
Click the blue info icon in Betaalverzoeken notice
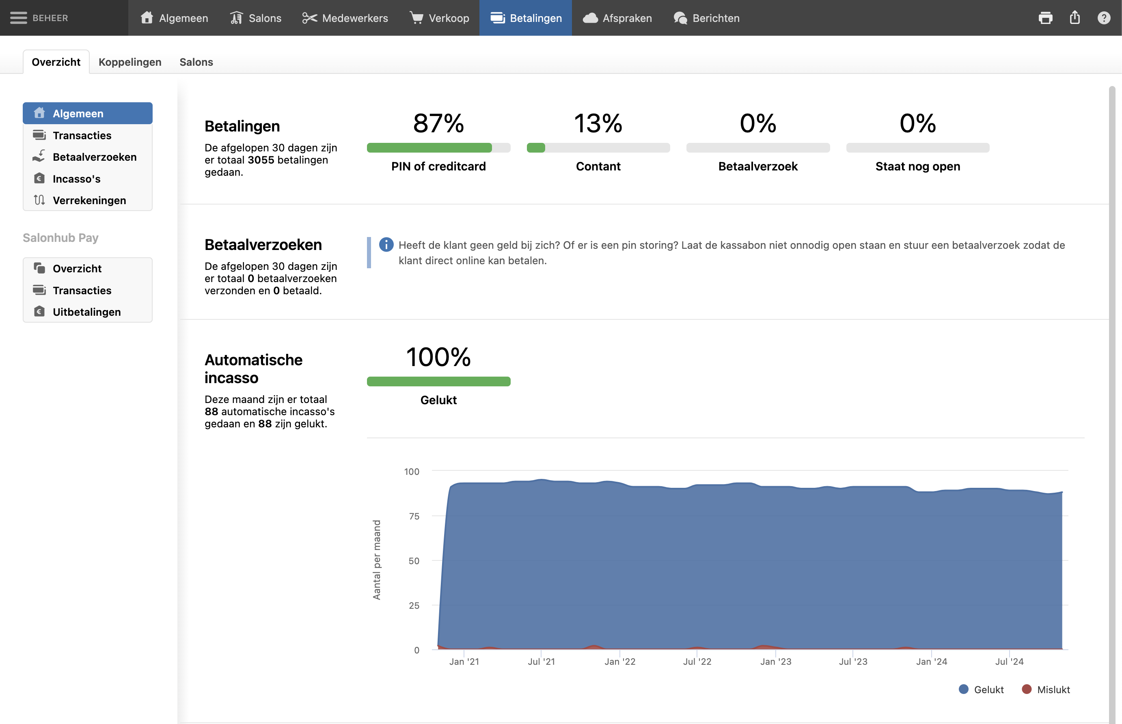point(386,245)
